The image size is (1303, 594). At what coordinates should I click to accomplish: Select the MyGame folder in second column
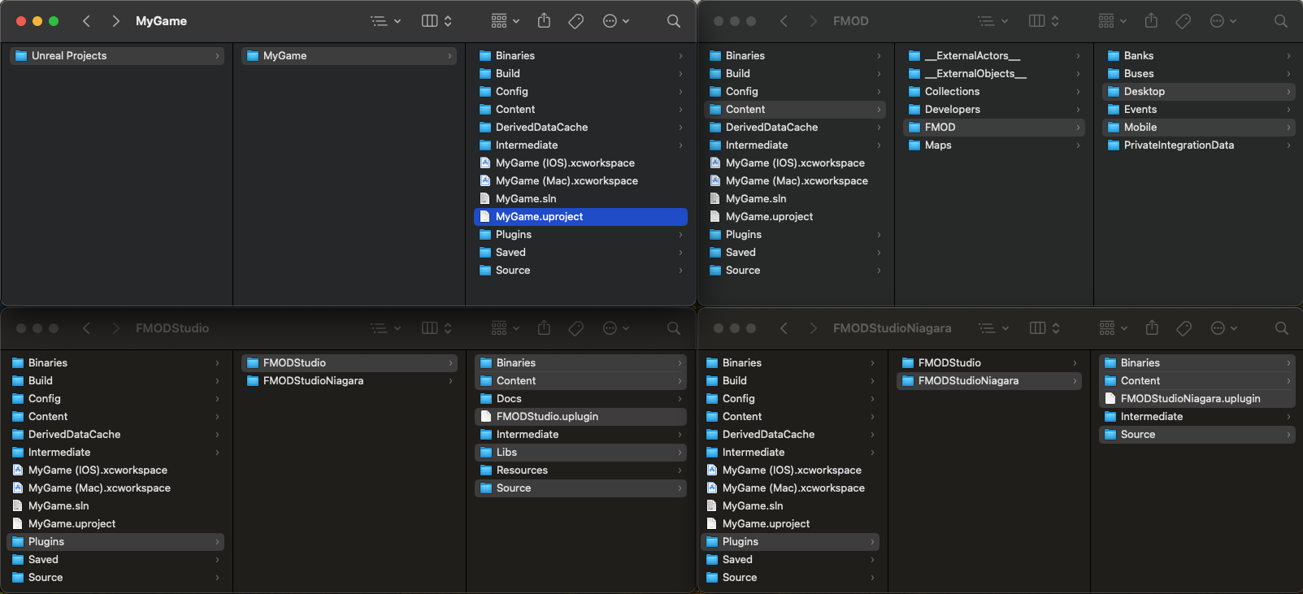click(349, 56)
